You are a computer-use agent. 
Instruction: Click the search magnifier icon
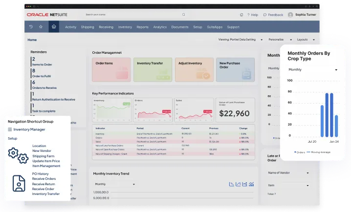(x=184, y=15)
